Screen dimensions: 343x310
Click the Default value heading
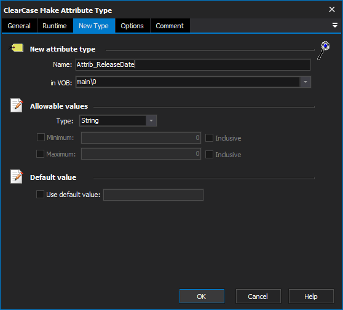(53, 177)
